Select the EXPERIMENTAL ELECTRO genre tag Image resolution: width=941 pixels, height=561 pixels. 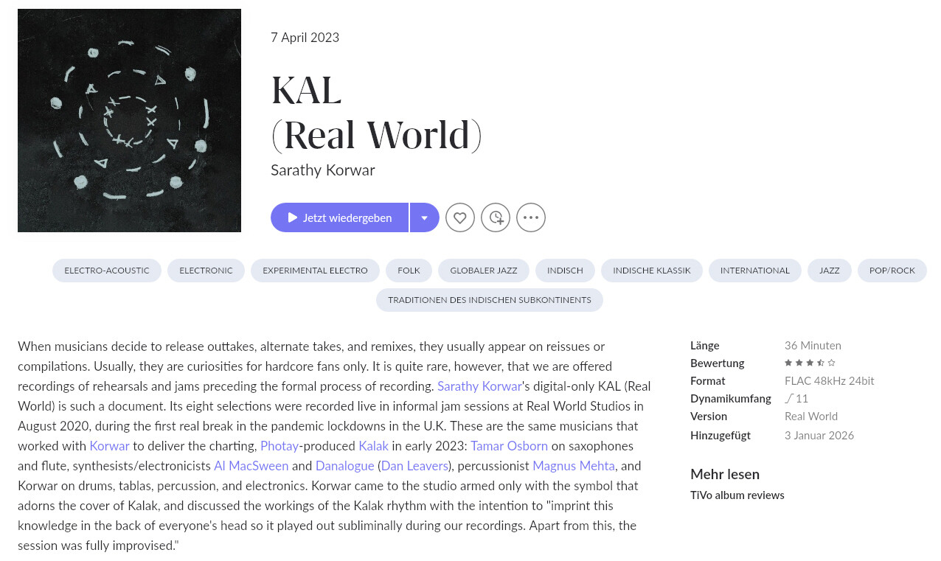315,271
